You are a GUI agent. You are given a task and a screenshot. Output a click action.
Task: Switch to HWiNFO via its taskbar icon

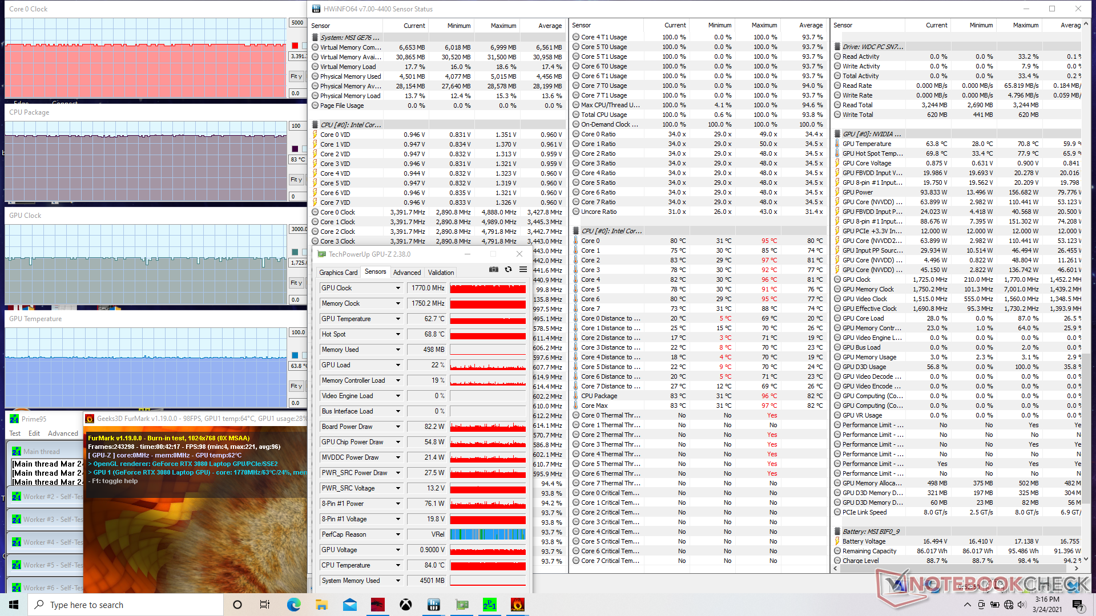coord(434,605)
